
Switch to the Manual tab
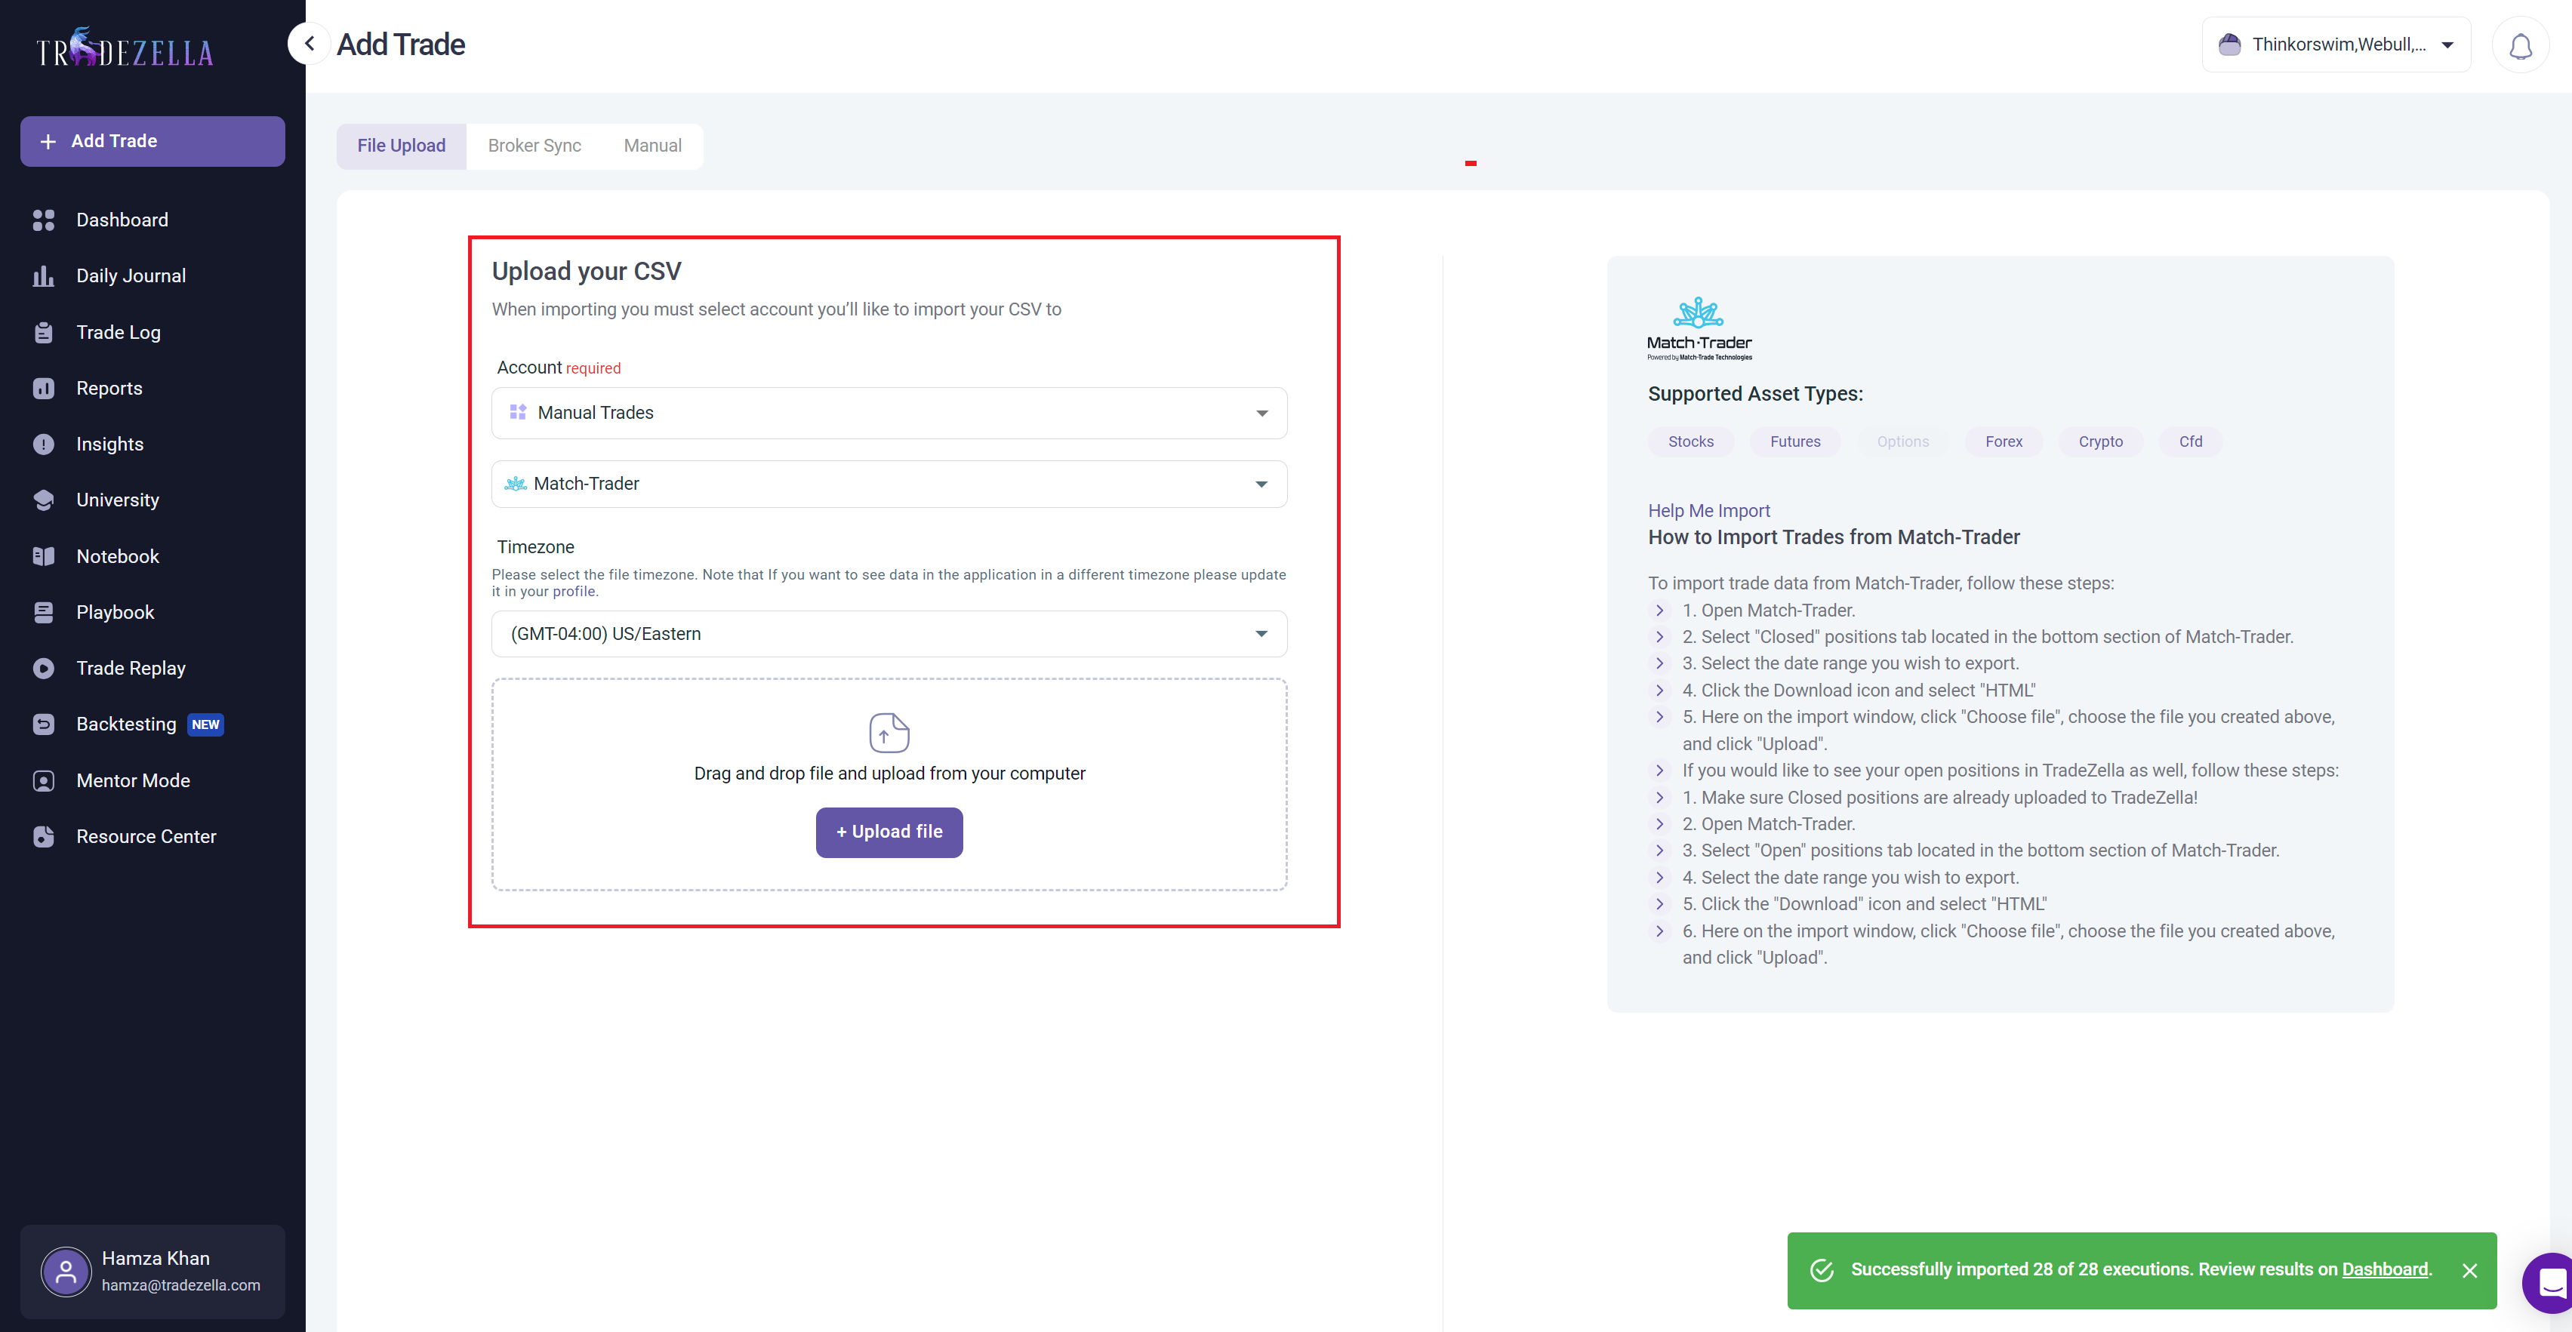click(652, 146)
